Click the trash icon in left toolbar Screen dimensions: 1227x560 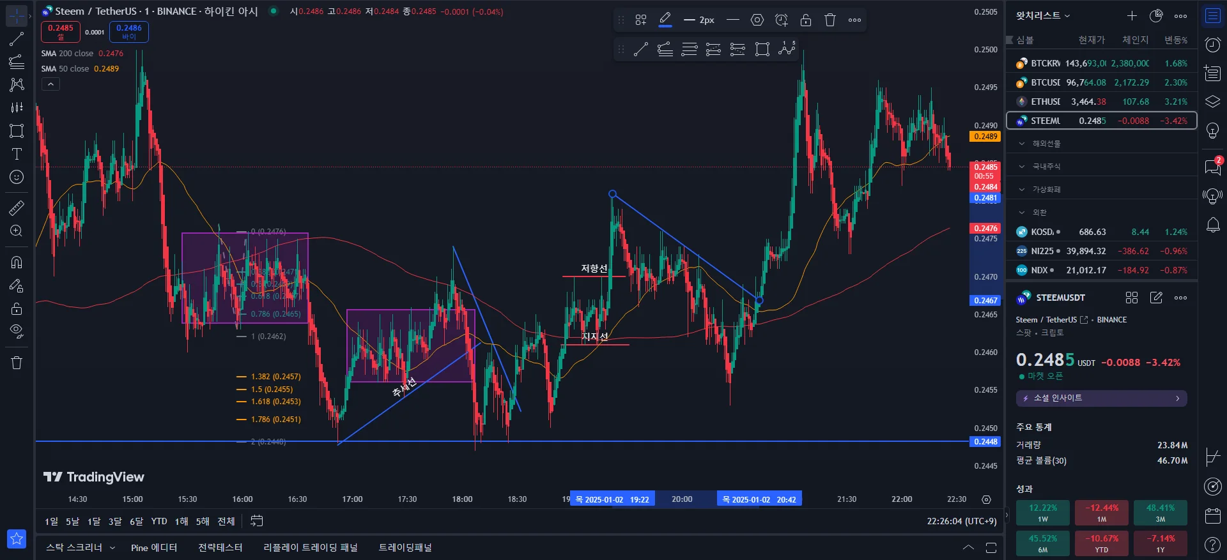tap(17, 363)
